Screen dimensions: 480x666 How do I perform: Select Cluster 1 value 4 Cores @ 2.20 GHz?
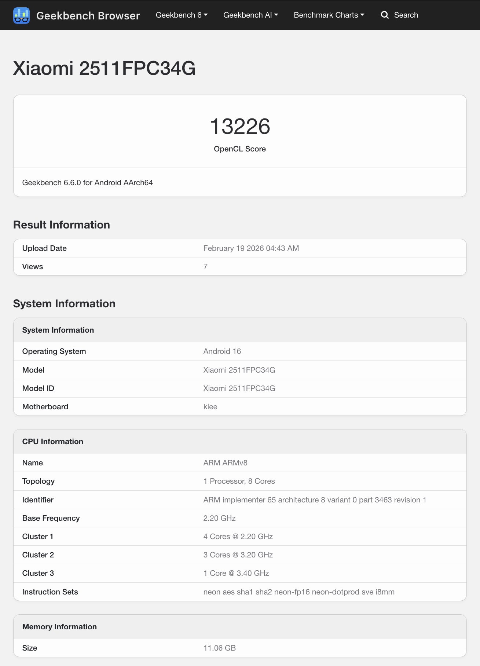pyautogui.click(x=238, y=537)
